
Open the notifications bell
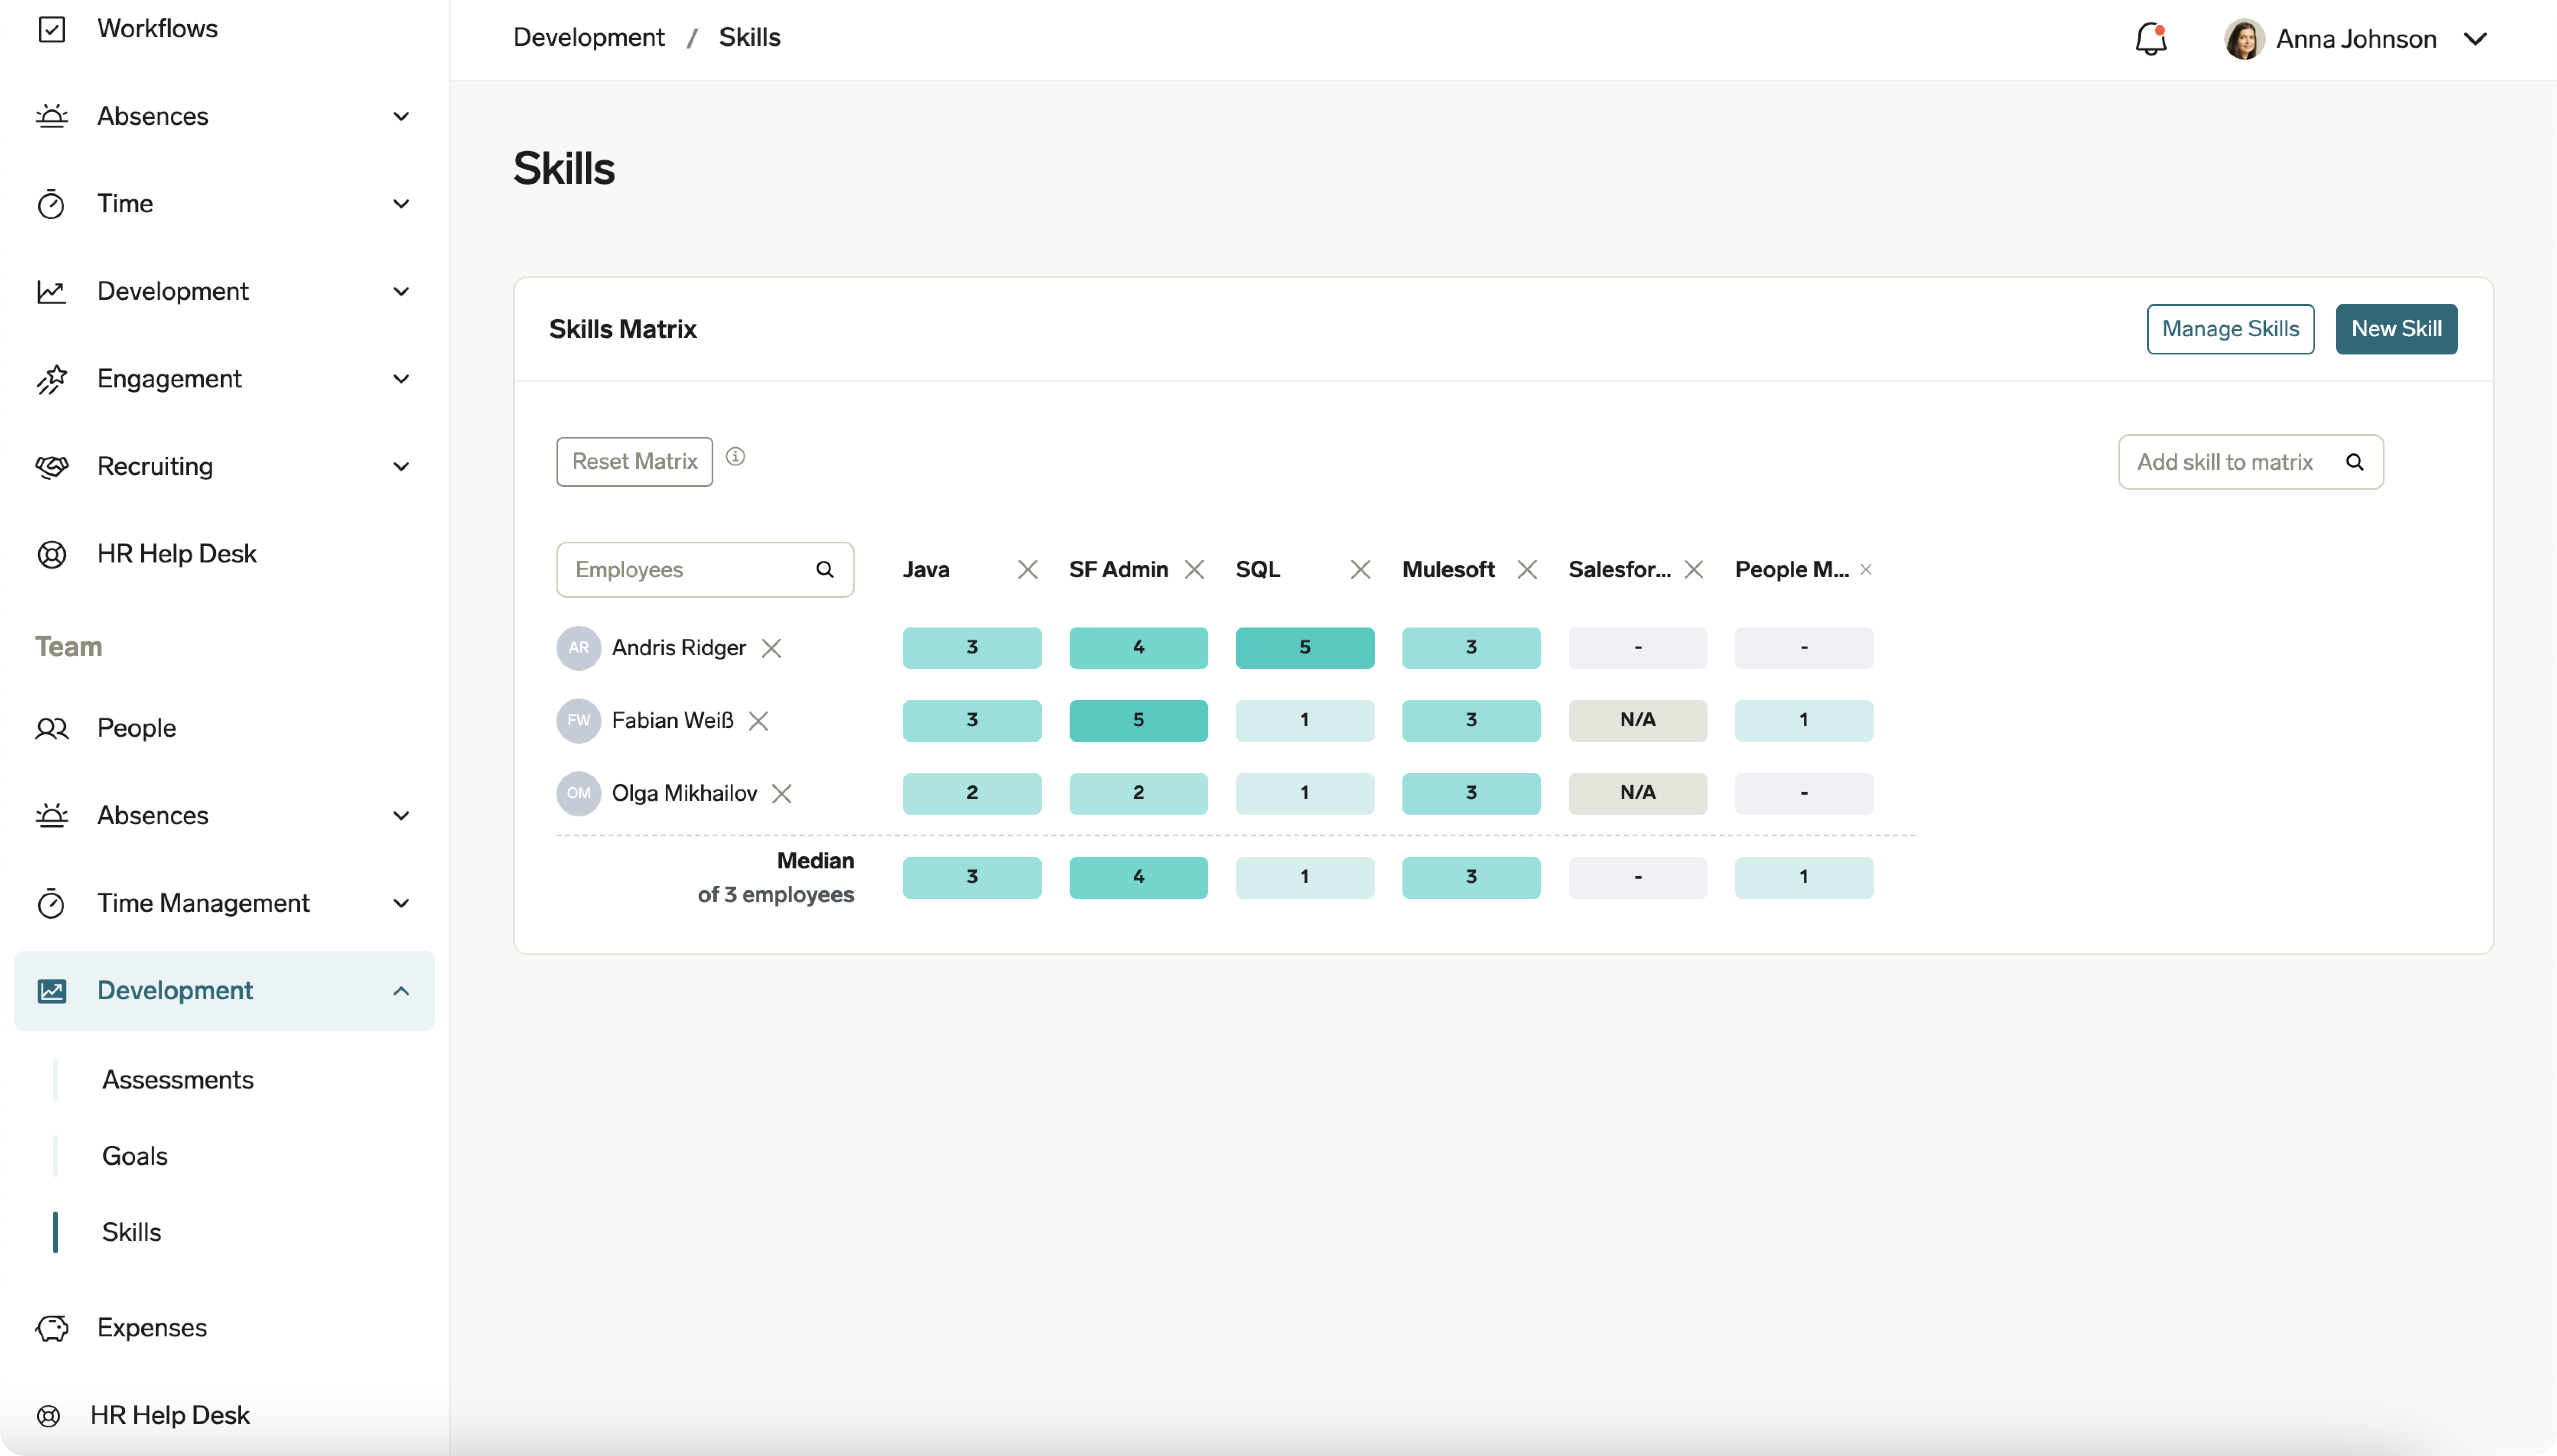coord(2150,38)
